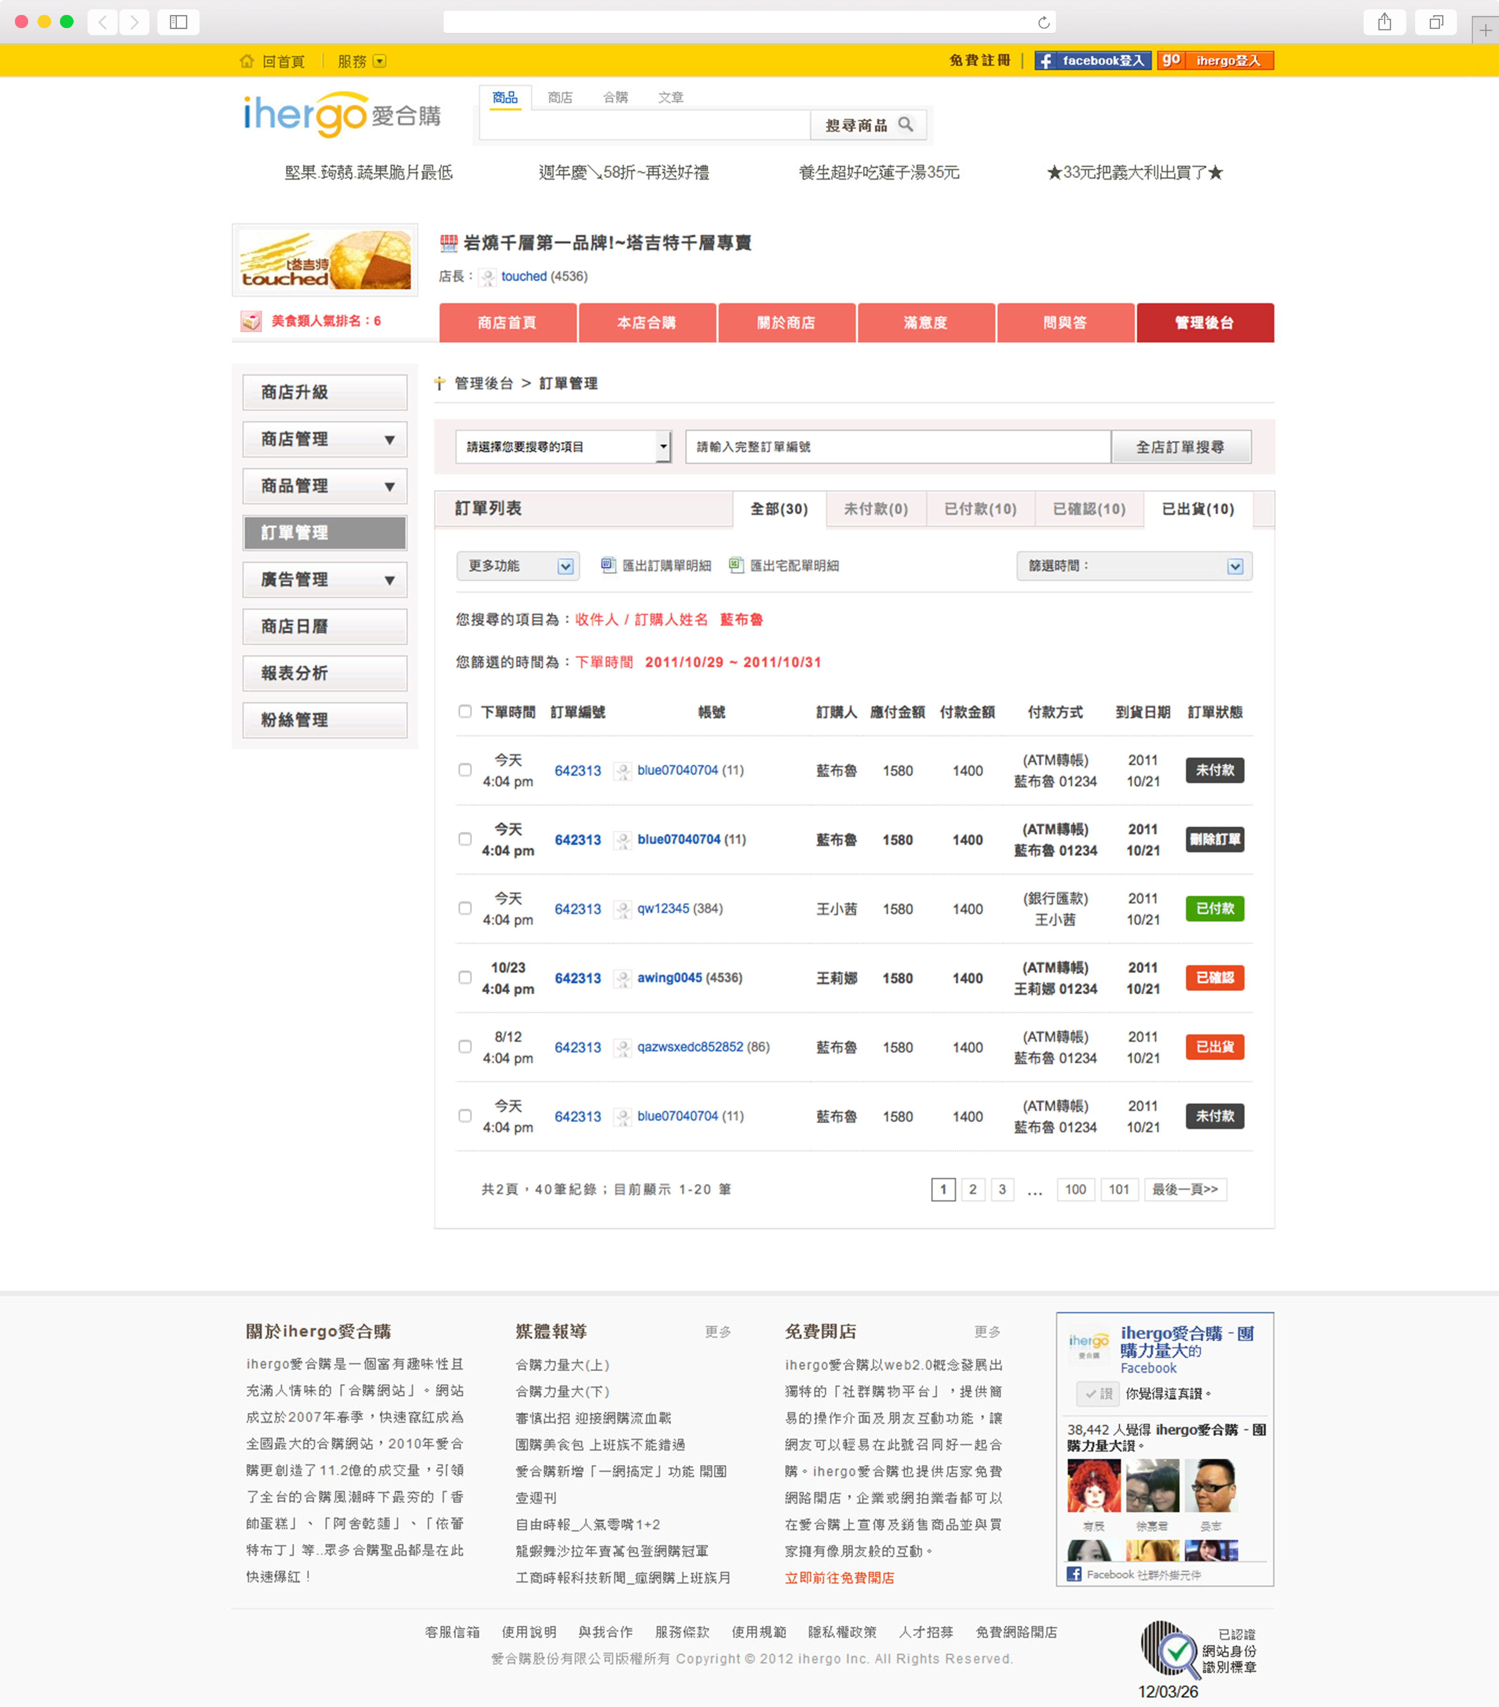Go to pagination page 2
The image size is (1499, 1707).
[x=972, y=1189]
